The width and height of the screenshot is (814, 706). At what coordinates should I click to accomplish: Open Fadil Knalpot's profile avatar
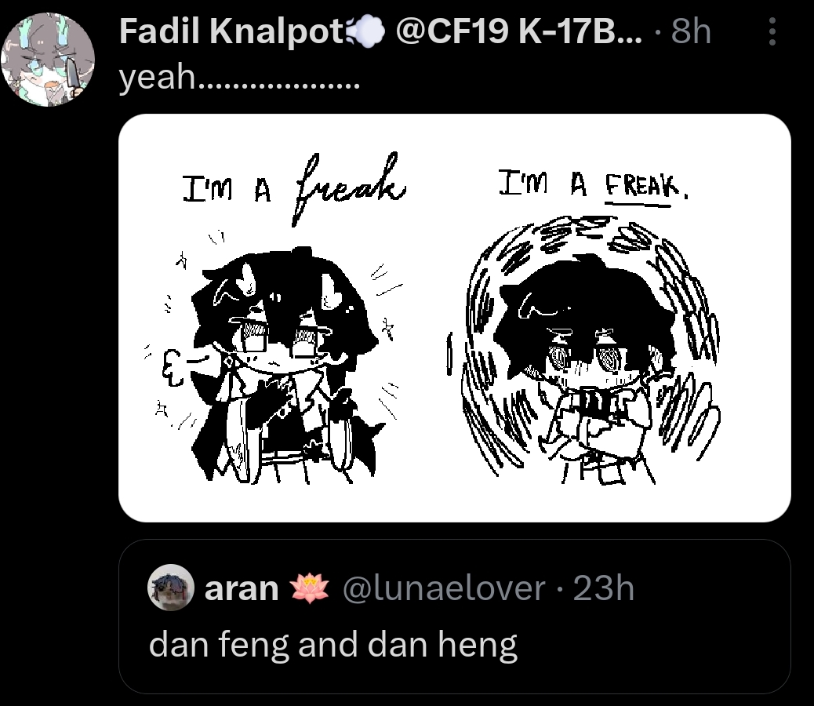pyautogui.click(x=48, y=60)
